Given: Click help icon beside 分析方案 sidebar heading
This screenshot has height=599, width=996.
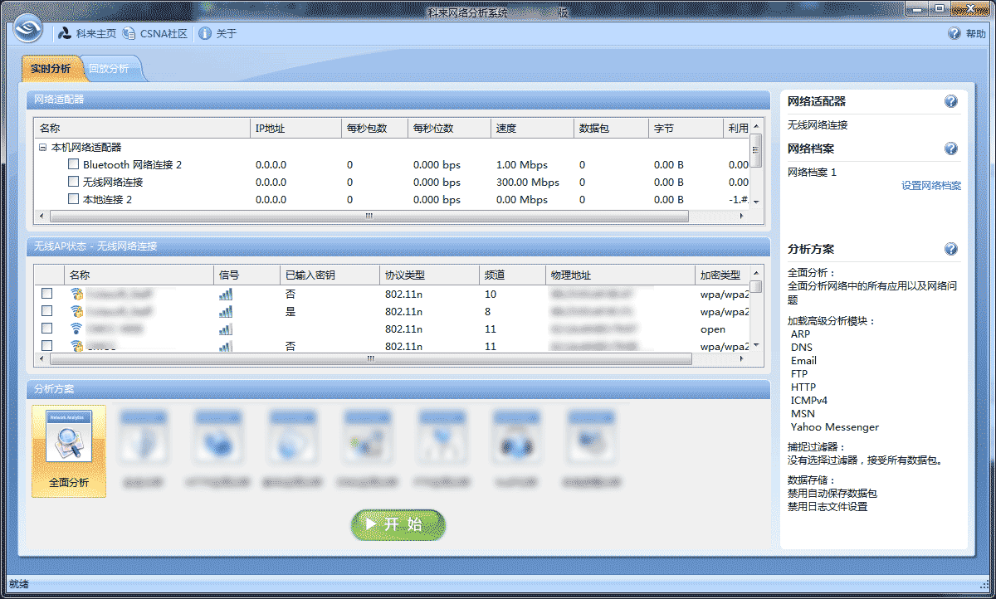Looking at the screenshot, I should click(x=951, y=249).
